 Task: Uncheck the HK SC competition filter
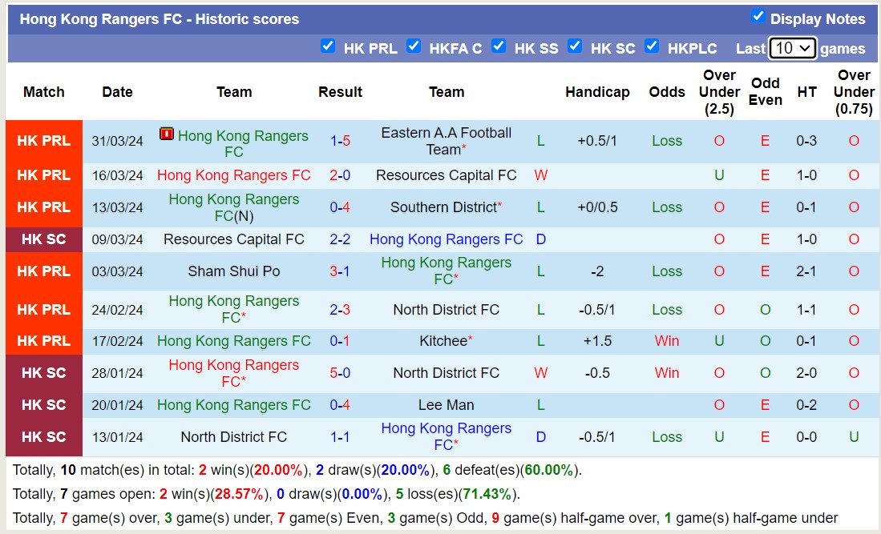click(576, 46)
